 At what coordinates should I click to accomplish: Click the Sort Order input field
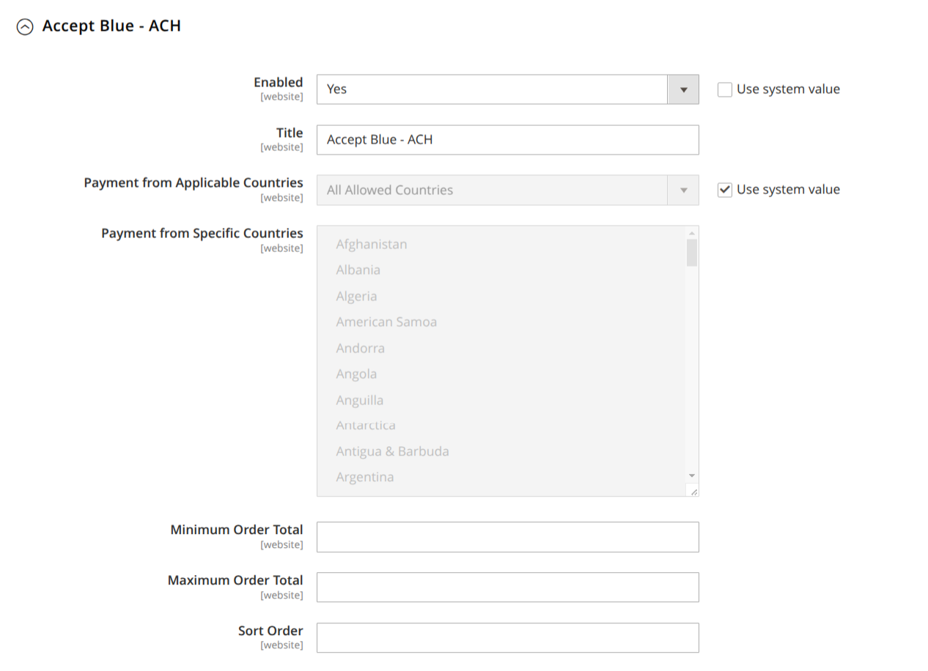pos(507,637)
